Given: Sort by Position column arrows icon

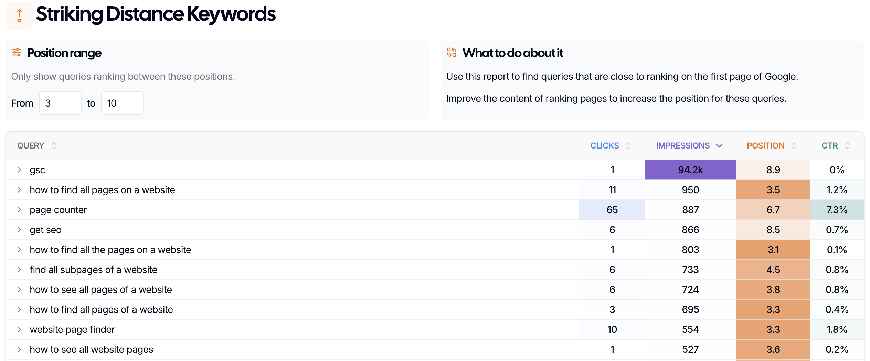Looking at the screenshot, I should click(x=794, y=146).
